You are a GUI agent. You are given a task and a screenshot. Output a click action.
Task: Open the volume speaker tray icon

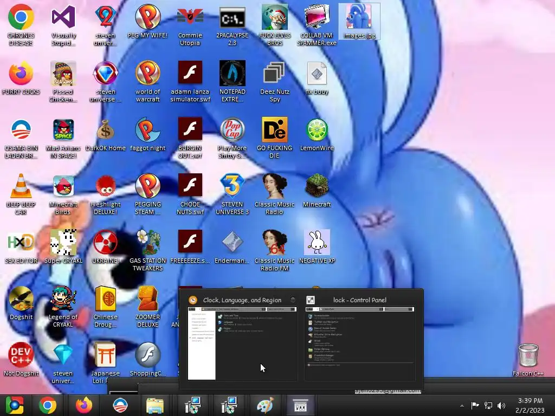[x=501, y=405]
